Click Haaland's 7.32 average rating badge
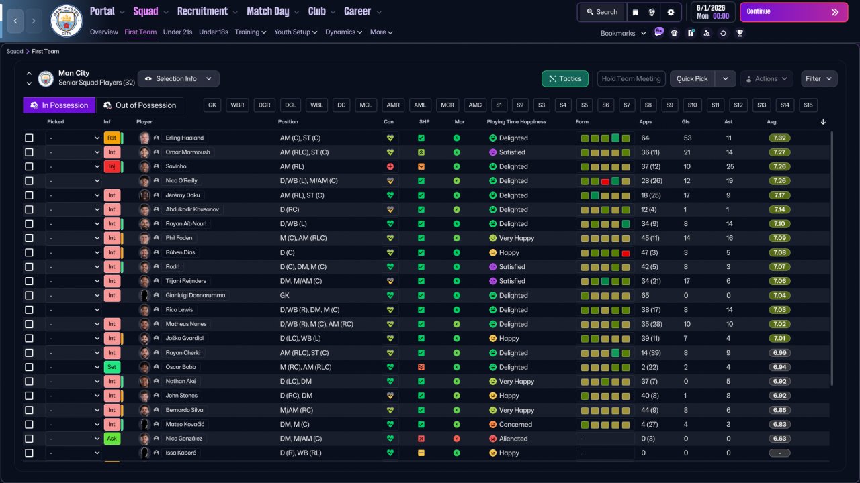 tap(779, 138)
